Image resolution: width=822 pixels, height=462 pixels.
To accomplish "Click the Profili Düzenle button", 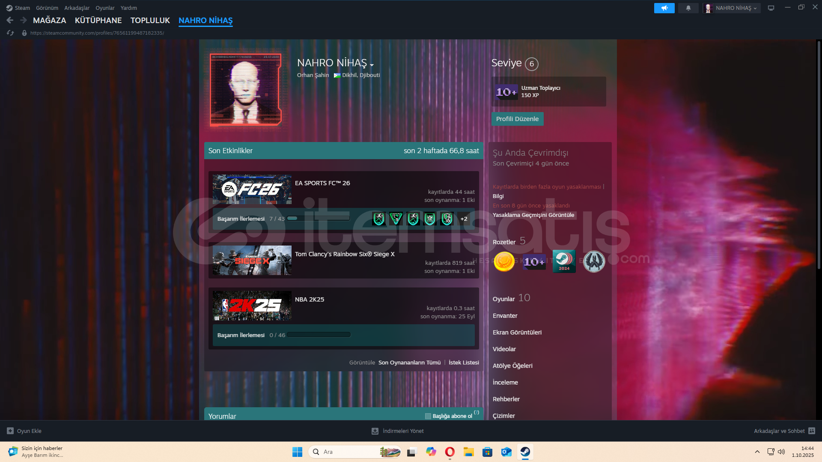I will pos(517,119).
